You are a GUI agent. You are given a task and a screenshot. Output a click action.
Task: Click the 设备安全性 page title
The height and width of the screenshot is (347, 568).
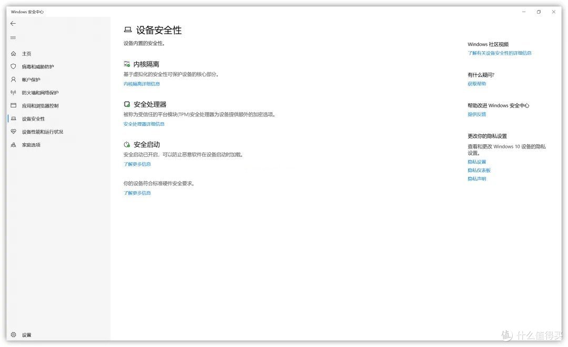point(159,30)
